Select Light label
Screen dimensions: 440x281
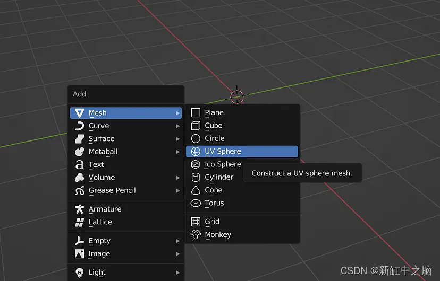click(97, 273)
